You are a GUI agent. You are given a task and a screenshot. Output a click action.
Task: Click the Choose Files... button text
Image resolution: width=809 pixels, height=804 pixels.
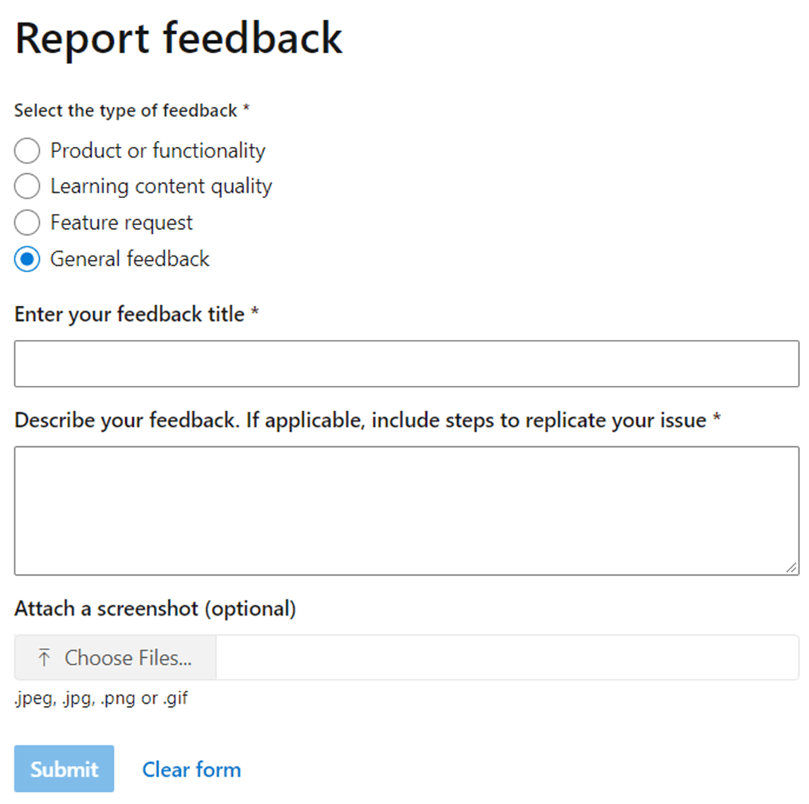point(128,658)
